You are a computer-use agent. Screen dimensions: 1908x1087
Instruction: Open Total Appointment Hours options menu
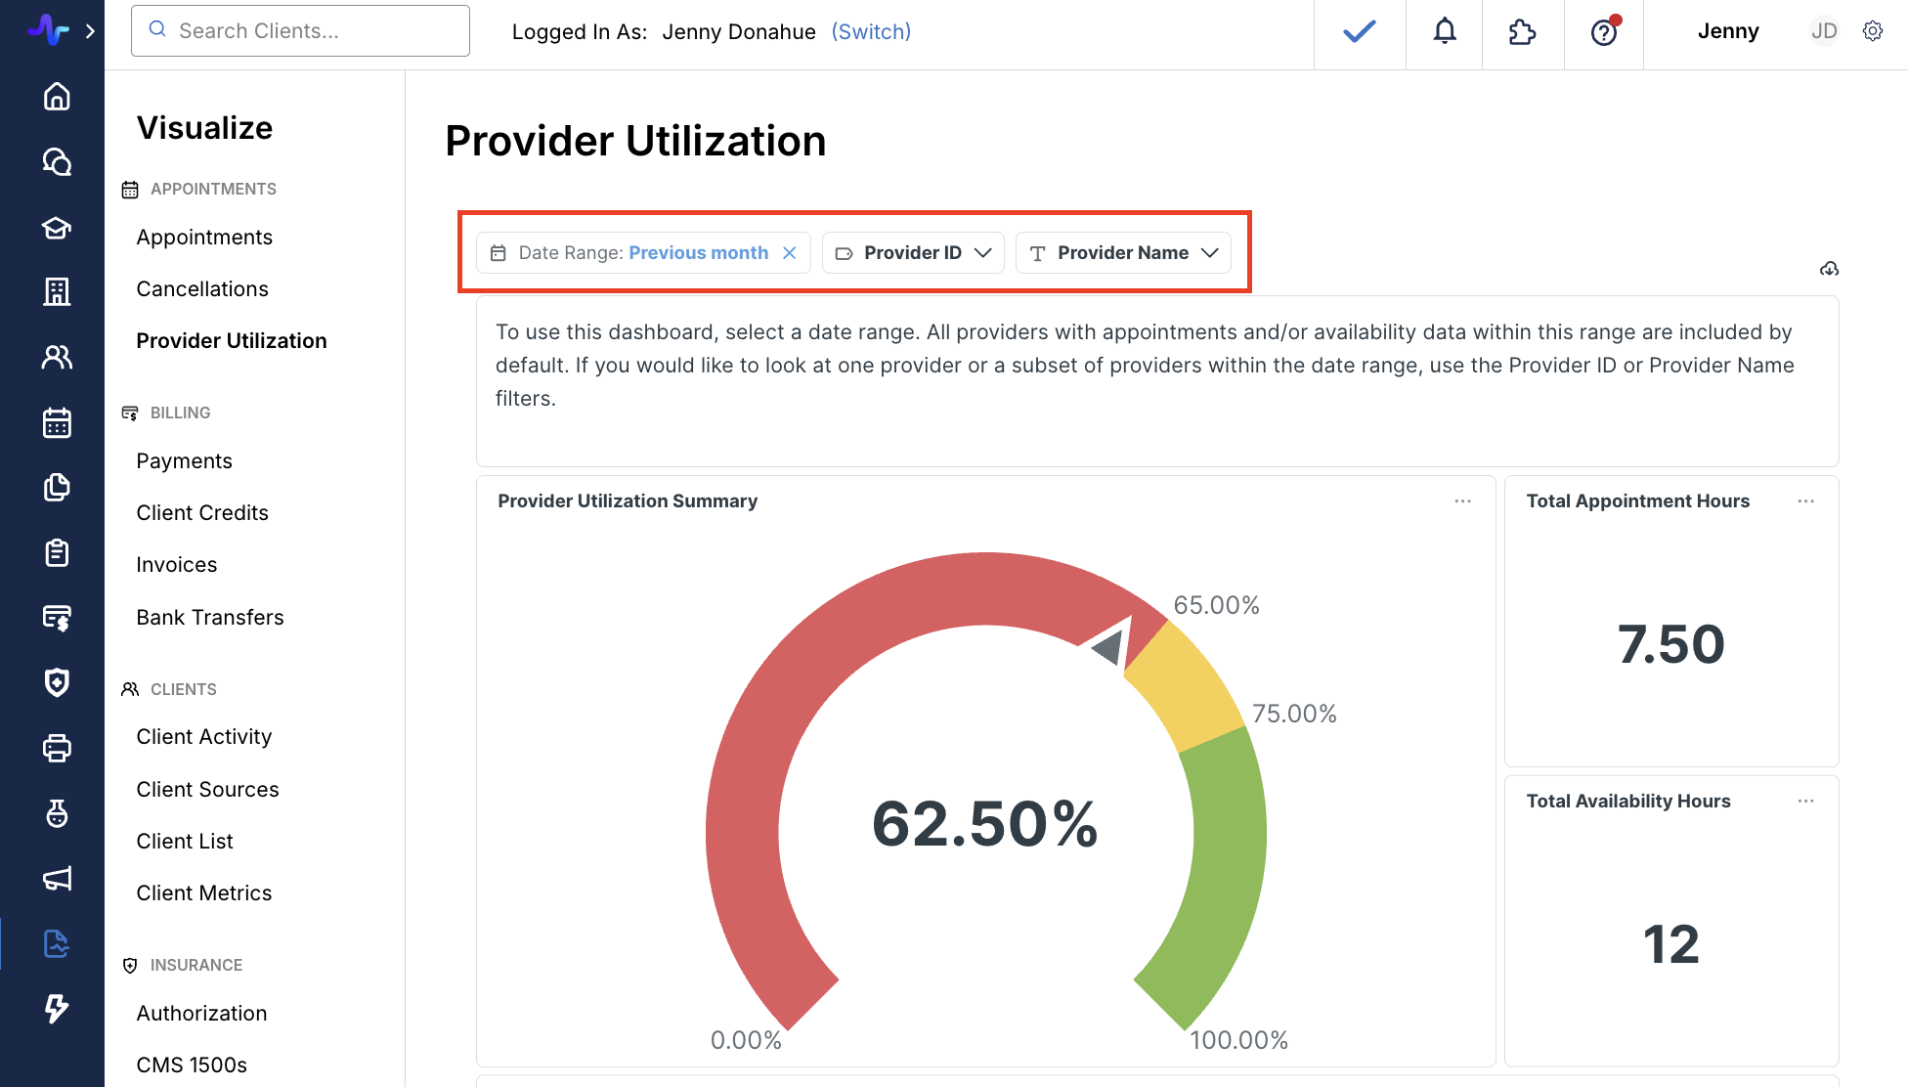[x=1805, y=501]
